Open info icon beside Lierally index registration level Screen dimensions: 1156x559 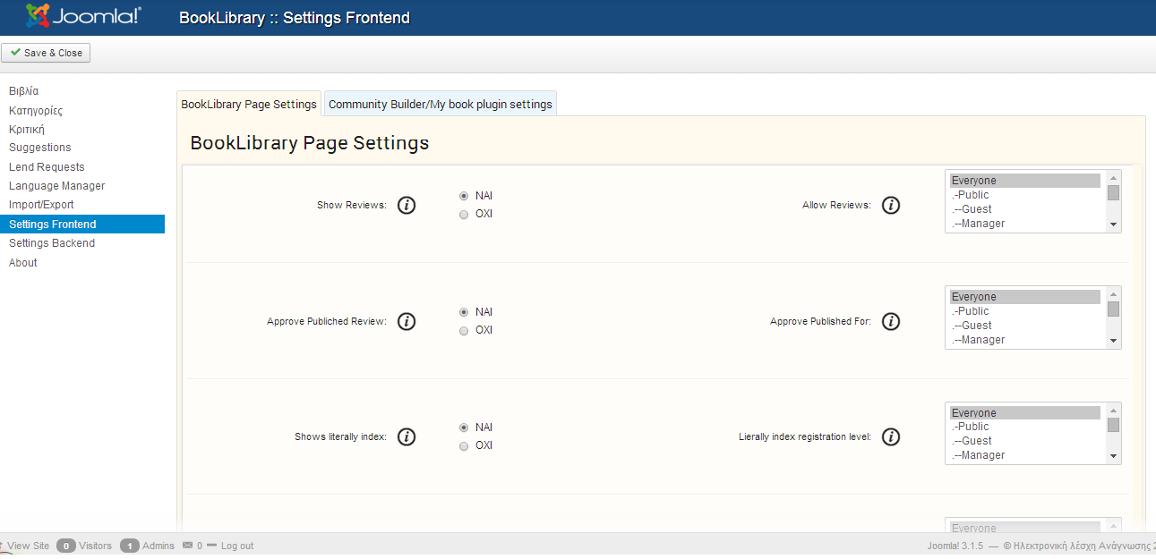pos(890,437)
